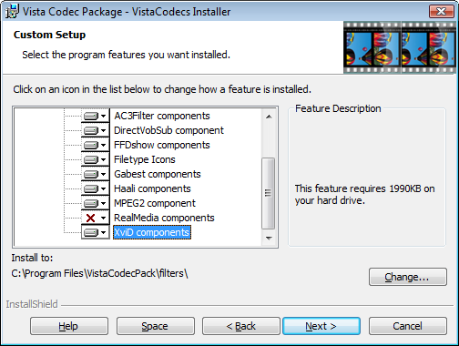Image resolution: width=459 pixels, height=346 pixels.
Task: Select the Haali components label
Action: pos(152,188)
